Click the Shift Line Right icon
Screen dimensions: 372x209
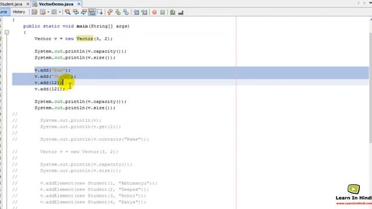click(x=144, y=12)
